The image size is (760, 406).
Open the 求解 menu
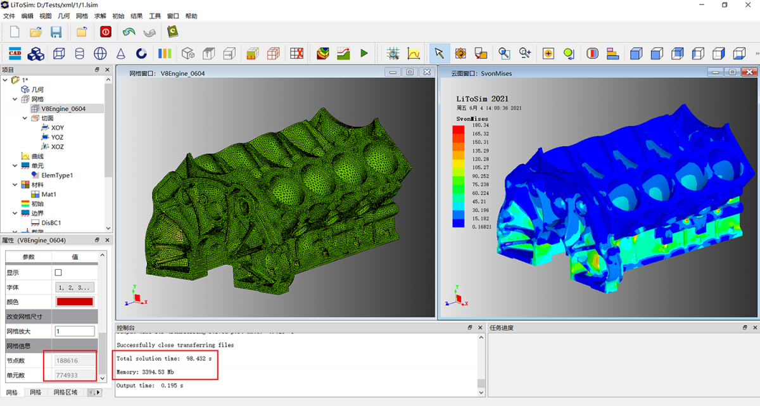[x=100, y=16]
